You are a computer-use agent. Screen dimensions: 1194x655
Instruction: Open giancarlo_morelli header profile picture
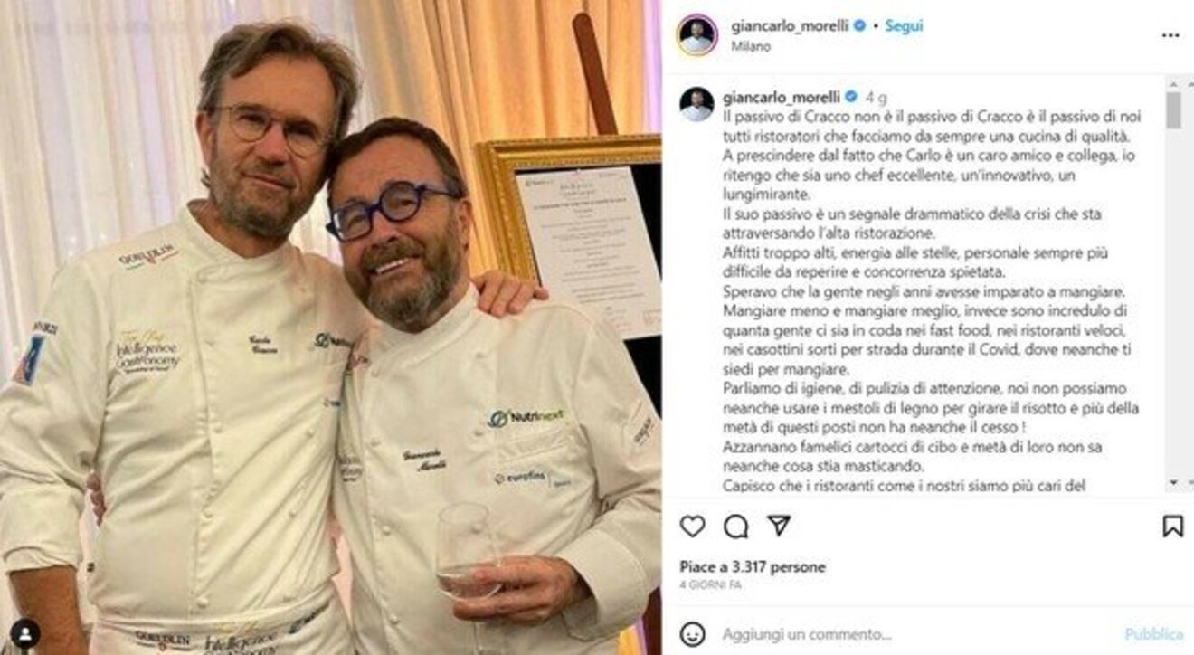696,34
